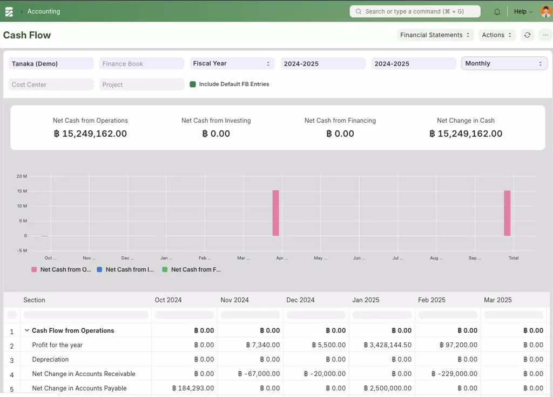Open the Financial Statements menu

pyautogui.click(x=435, y=35)
